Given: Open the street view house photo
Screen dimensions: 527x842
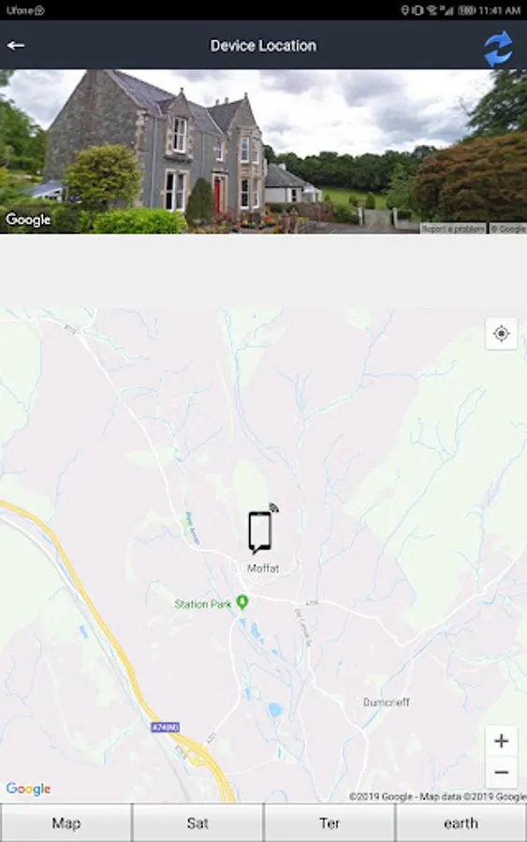Looking at the screenshot, I should point(263,152).
